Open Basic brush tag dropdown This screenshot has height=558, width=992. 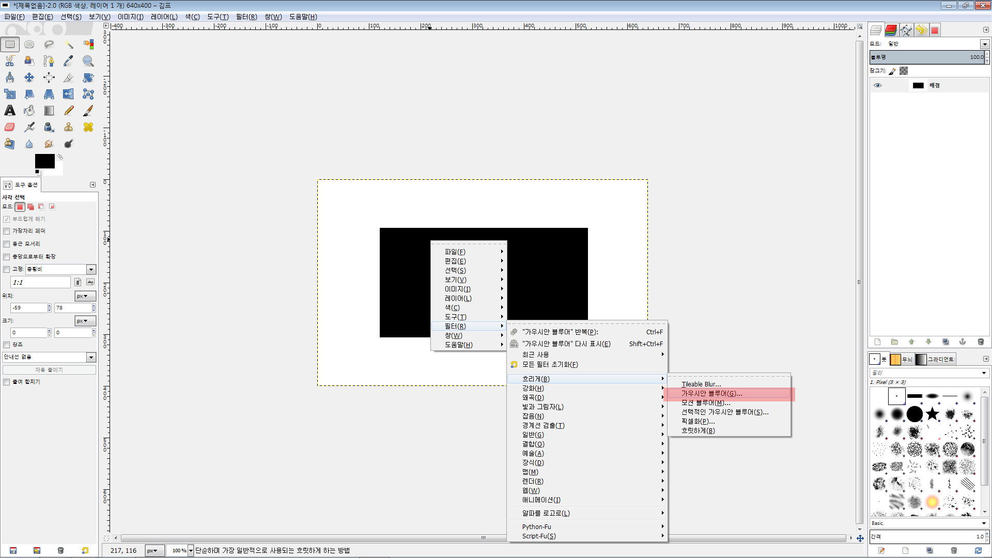(929, 523)
